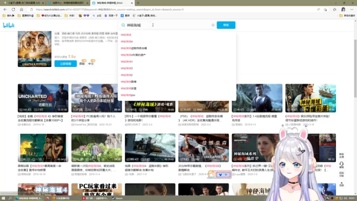Click the address bar URL
This screenshot has width=357, height=201.
pos(109,9)
